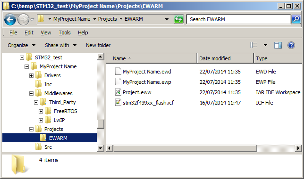Open the Organize dropdown

tap(22, 45)
